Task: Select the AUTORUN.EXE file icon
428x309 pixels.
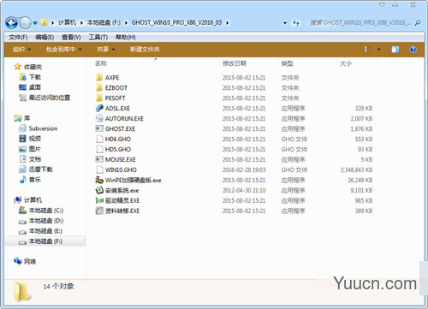Action: tap(99, 118)
